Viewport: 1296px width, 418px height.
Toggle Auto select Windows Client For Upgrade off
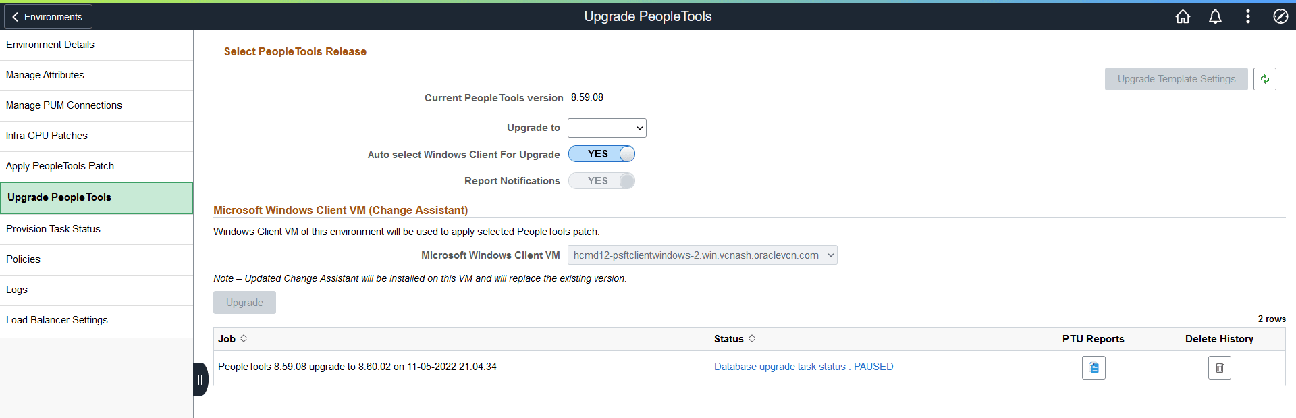pyautogui.click(x=601, y=153)
